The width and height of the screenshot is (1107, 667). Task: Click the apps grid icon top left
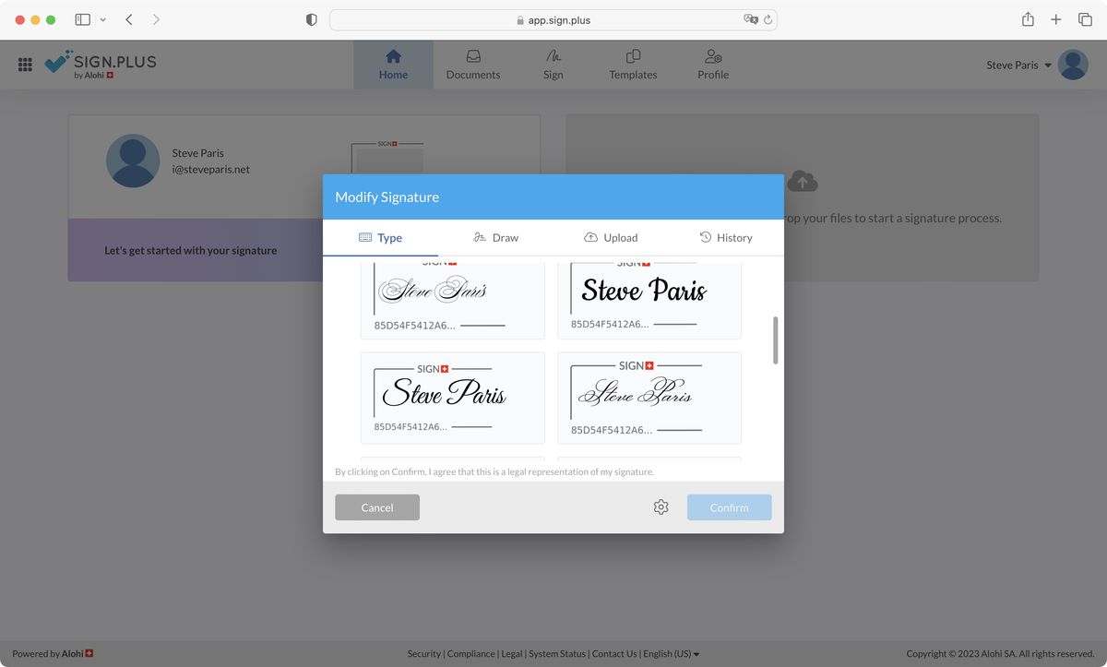[24, 65]
